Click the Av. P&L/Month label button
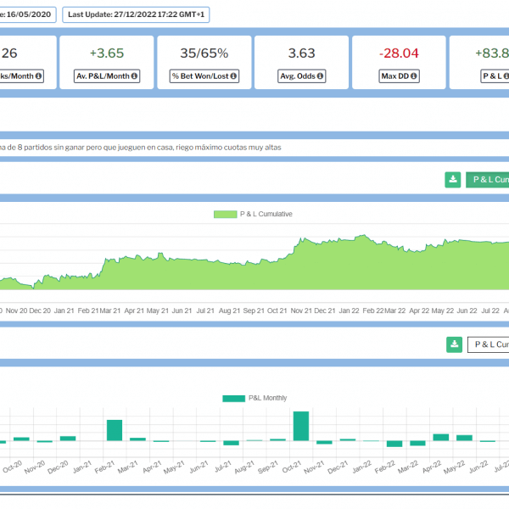This screenshot has width=509, height=509. 107,76
